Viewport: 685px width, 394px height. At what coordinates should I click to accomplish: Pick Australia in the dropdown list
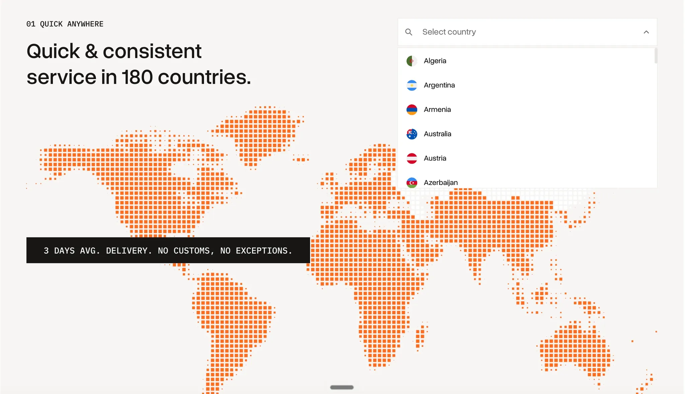526,134
